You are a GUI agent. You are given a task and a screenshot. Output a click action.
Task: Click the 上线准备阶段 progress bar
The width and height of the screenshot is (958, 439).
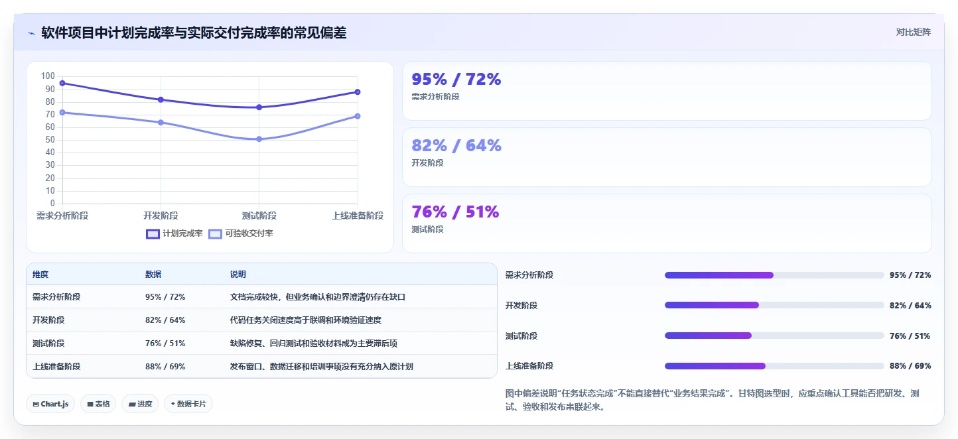(774, 366)
